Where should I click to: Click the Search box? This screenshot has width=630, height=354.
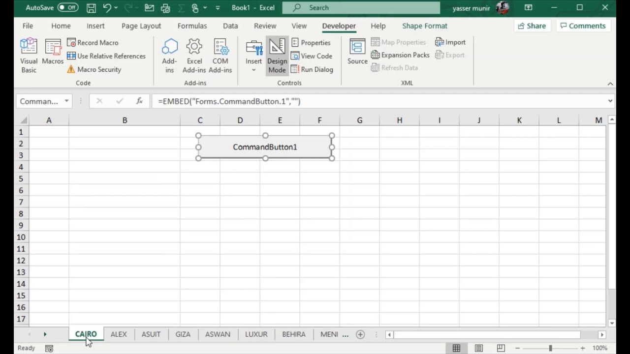(x=361, y=7)
